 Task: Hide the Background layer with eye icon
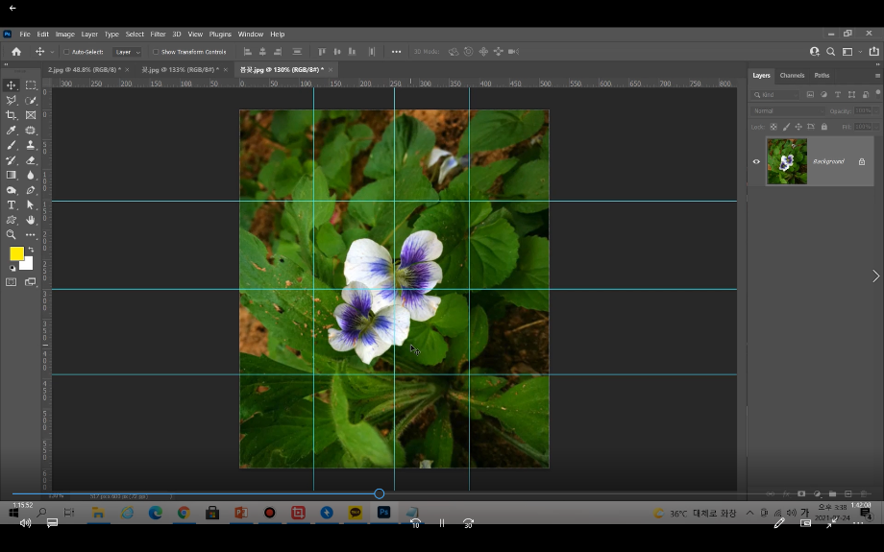[756, 161]
